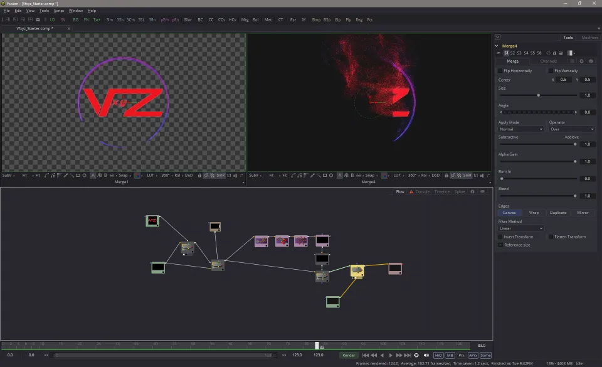Enable the Flip Vertically checkbox

point(551,71)
